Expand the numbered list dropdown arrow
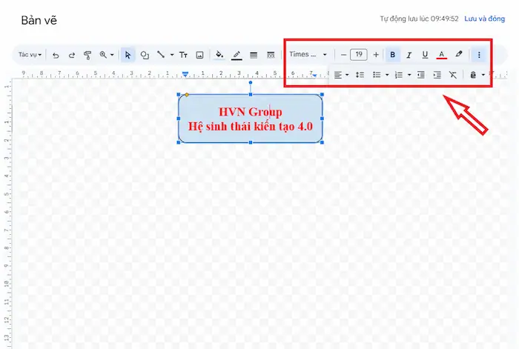Screen dimensions: 519x349 click(409, 75)
